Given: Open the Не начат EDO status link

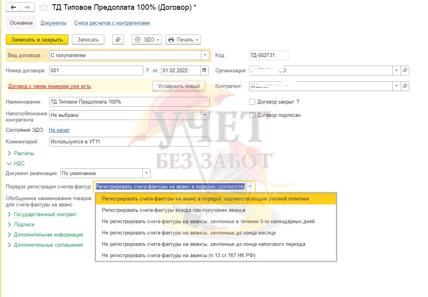Looking at the screenshot, I should [x=59, y=130].
